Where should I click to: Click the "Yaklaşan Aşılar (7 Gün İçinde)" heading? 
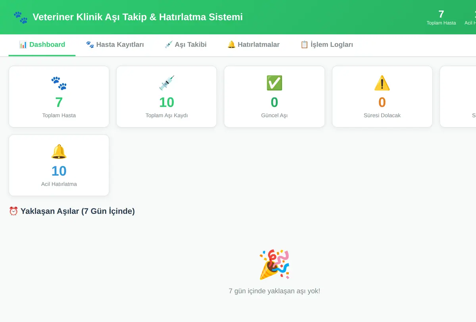(78, 211)
